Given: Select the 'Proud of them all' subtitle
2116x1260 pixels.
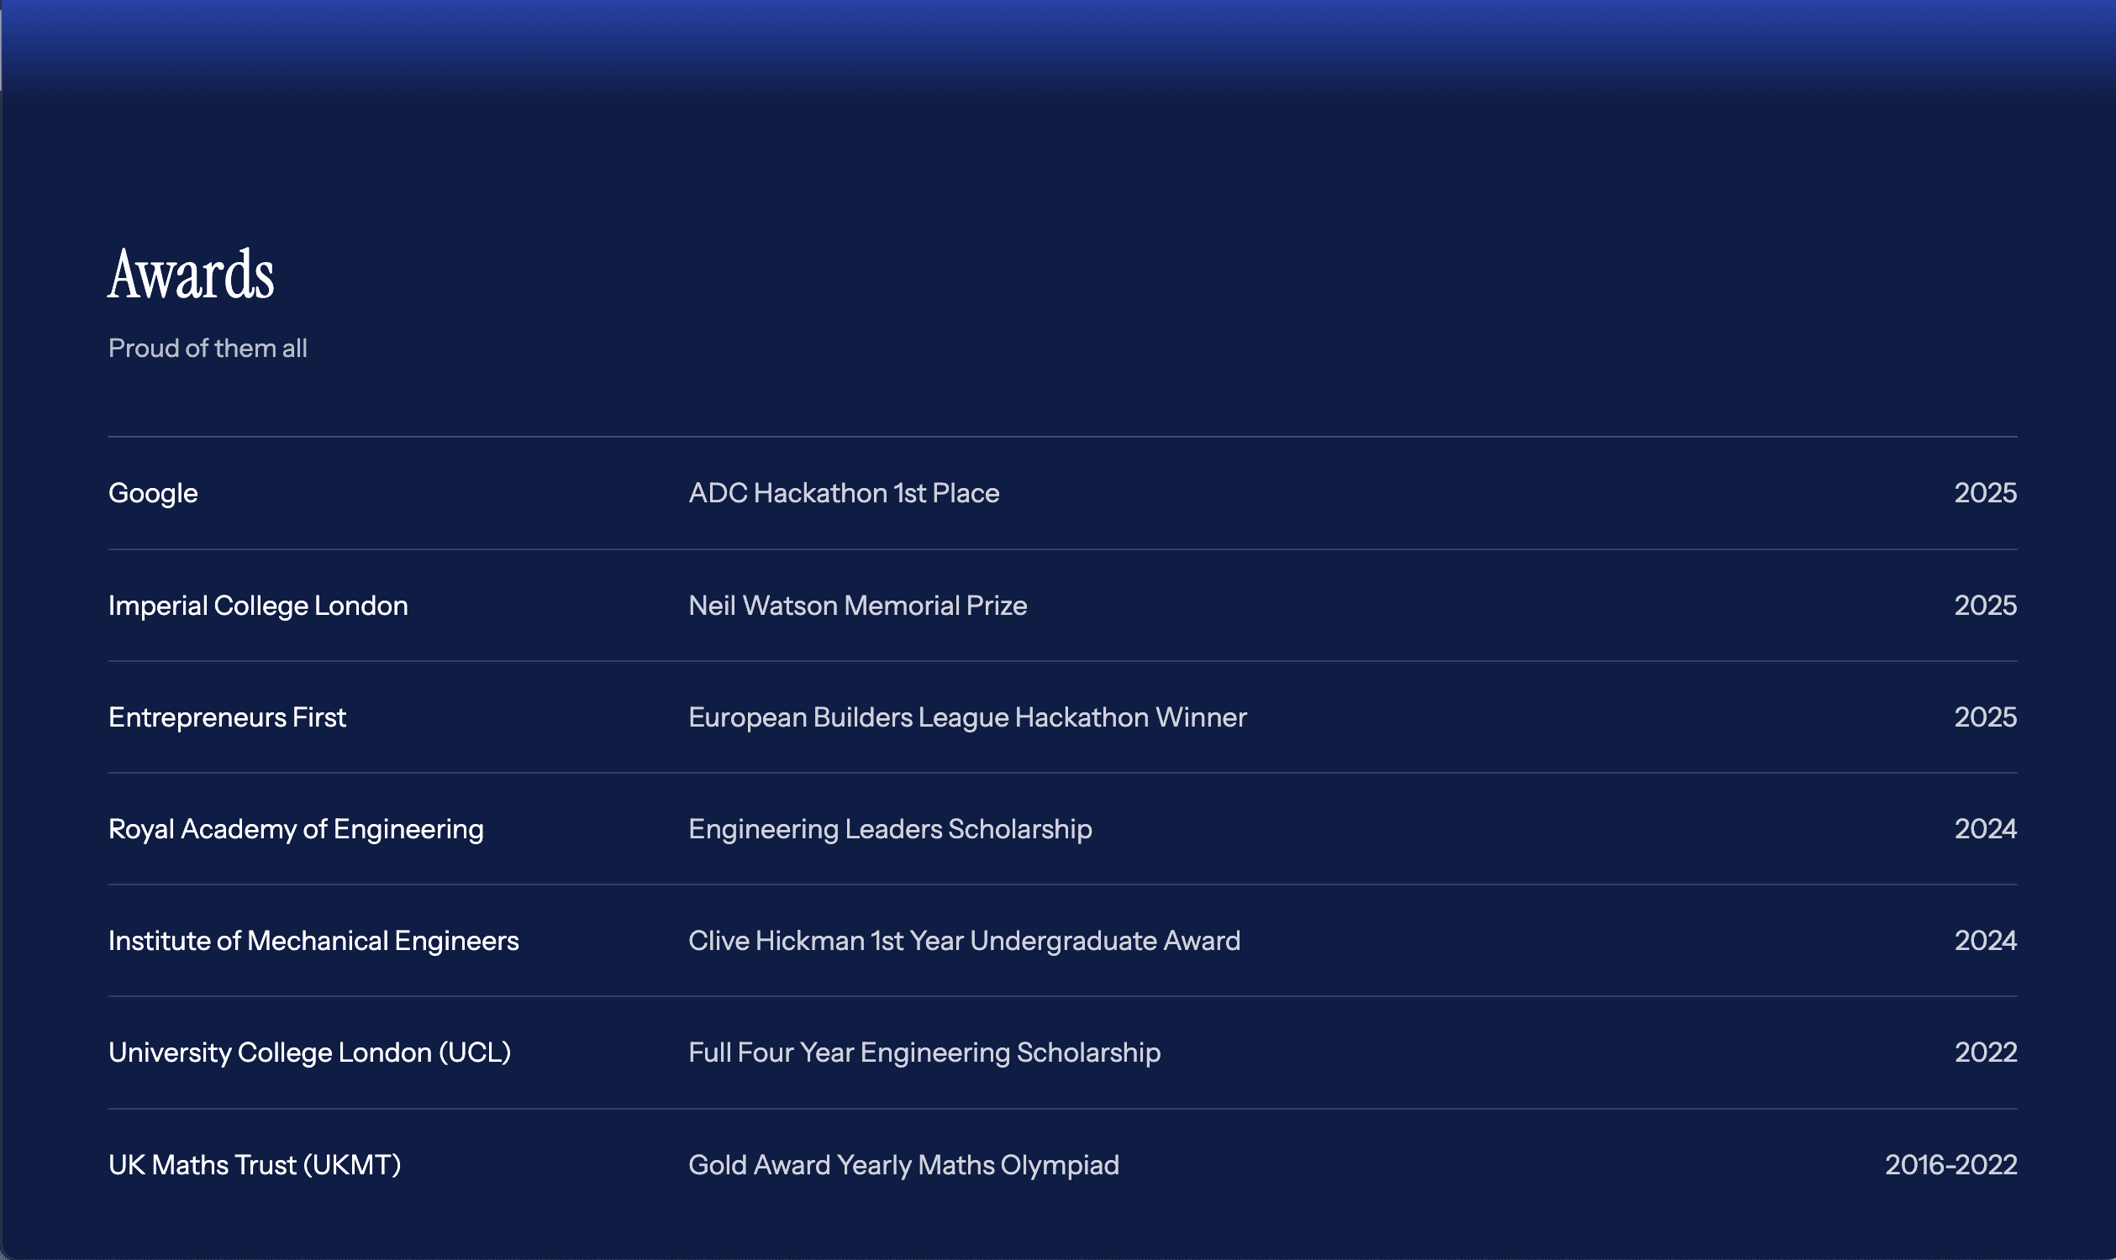Looking at the screenshot, I should pos(208,348).
